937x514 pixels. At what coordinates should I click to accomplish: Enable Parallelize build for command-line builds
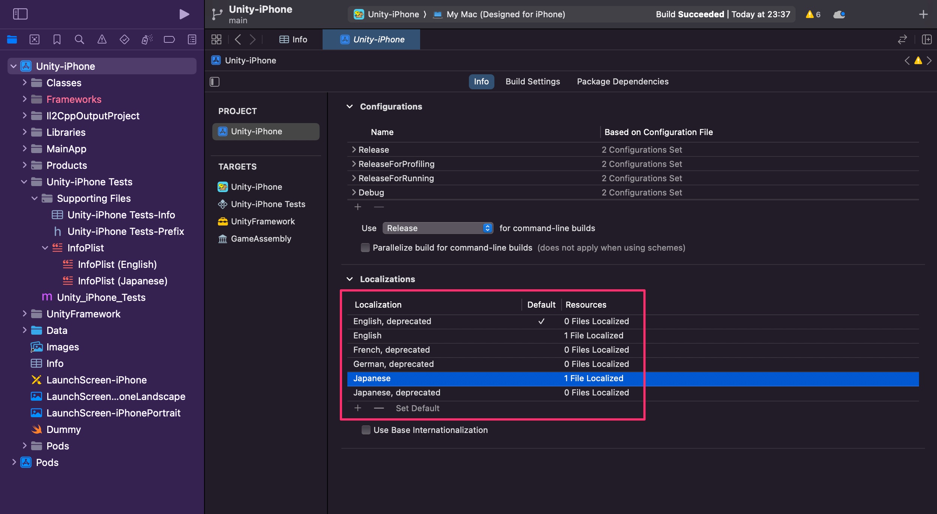365,248
